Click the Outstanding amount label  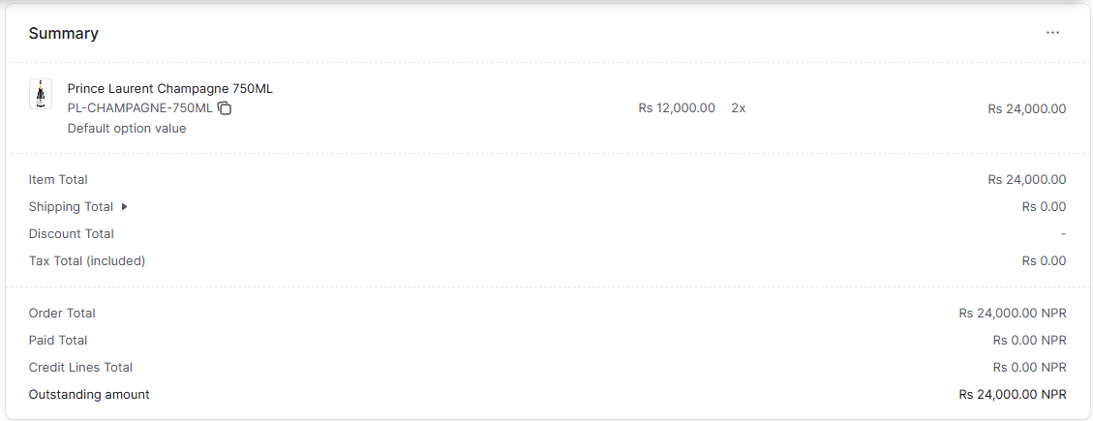(x=89, y=395)
